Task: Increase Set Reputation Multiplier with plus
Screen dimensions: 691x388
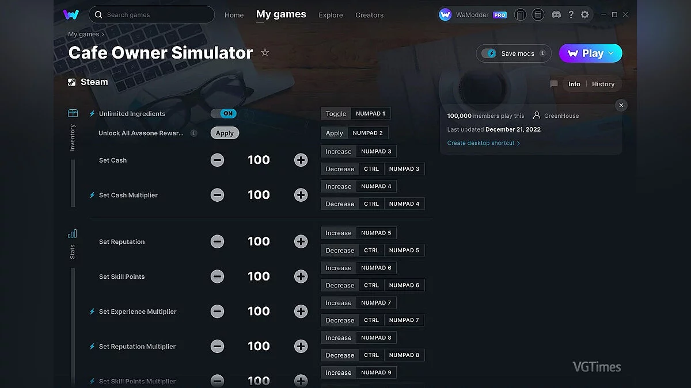Action: (301, 347)
